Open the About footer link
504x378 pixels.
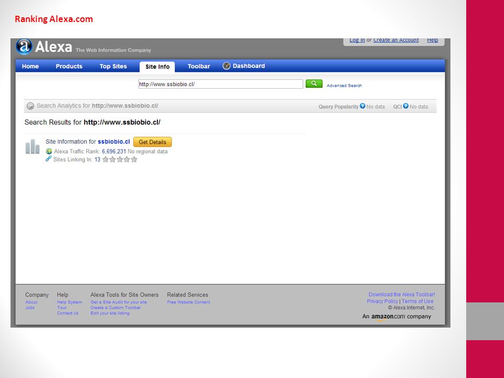[x=31, y=302]
